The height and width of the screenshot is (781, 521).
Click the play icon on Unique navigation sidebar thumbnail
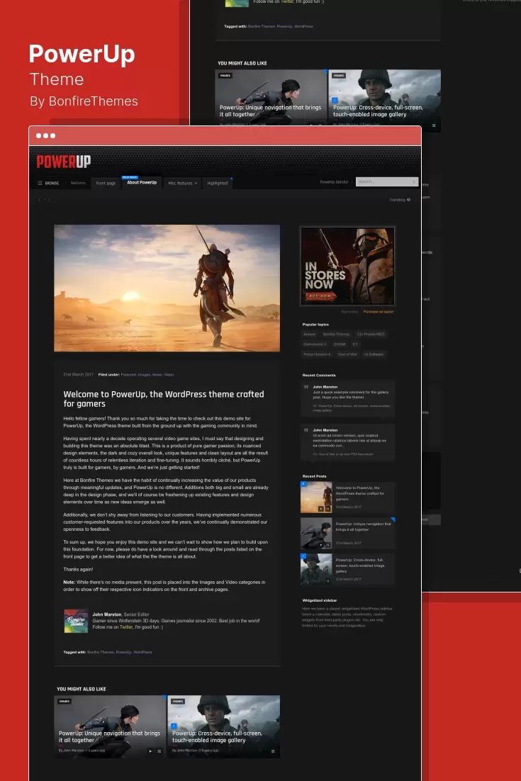coord(321,545)
